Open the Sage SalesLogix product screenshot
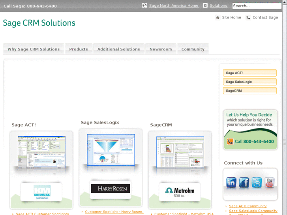This screenshot has height=215, width=287. point(111,150)
